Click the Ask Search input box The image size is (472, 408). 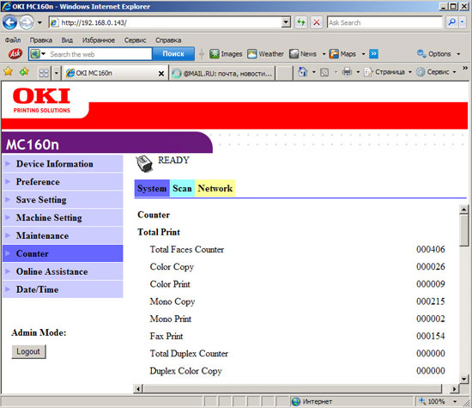point(384,22)
